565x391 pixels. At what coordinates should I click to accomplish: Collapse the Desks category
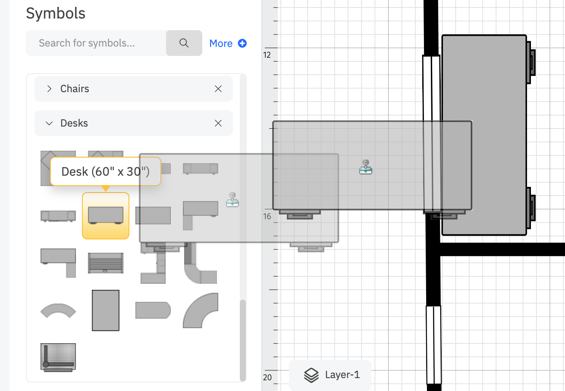(49, 123)
